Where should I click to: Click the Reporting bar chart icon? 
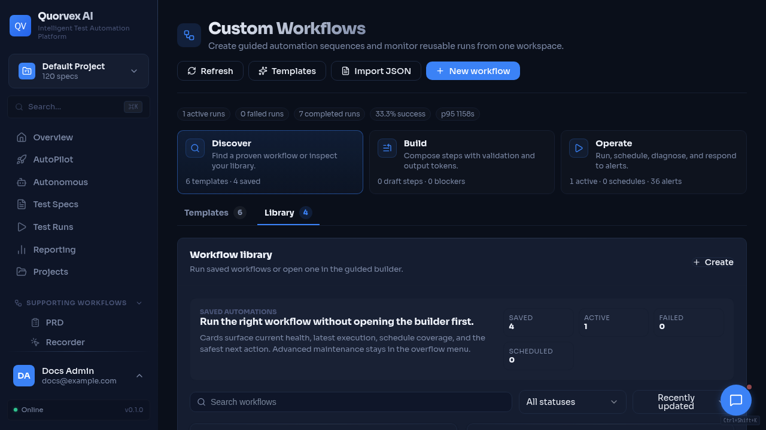point(22,250)
